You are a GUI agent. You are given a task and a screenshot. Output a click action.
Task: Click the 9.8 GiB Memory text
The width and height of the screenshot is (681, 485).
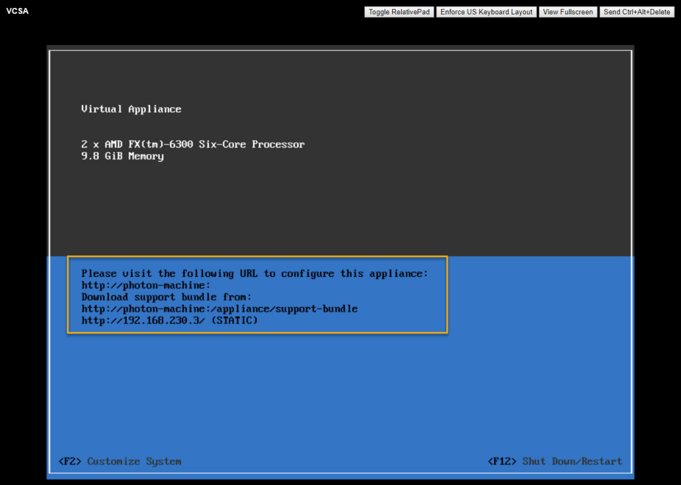click(122, 156)
